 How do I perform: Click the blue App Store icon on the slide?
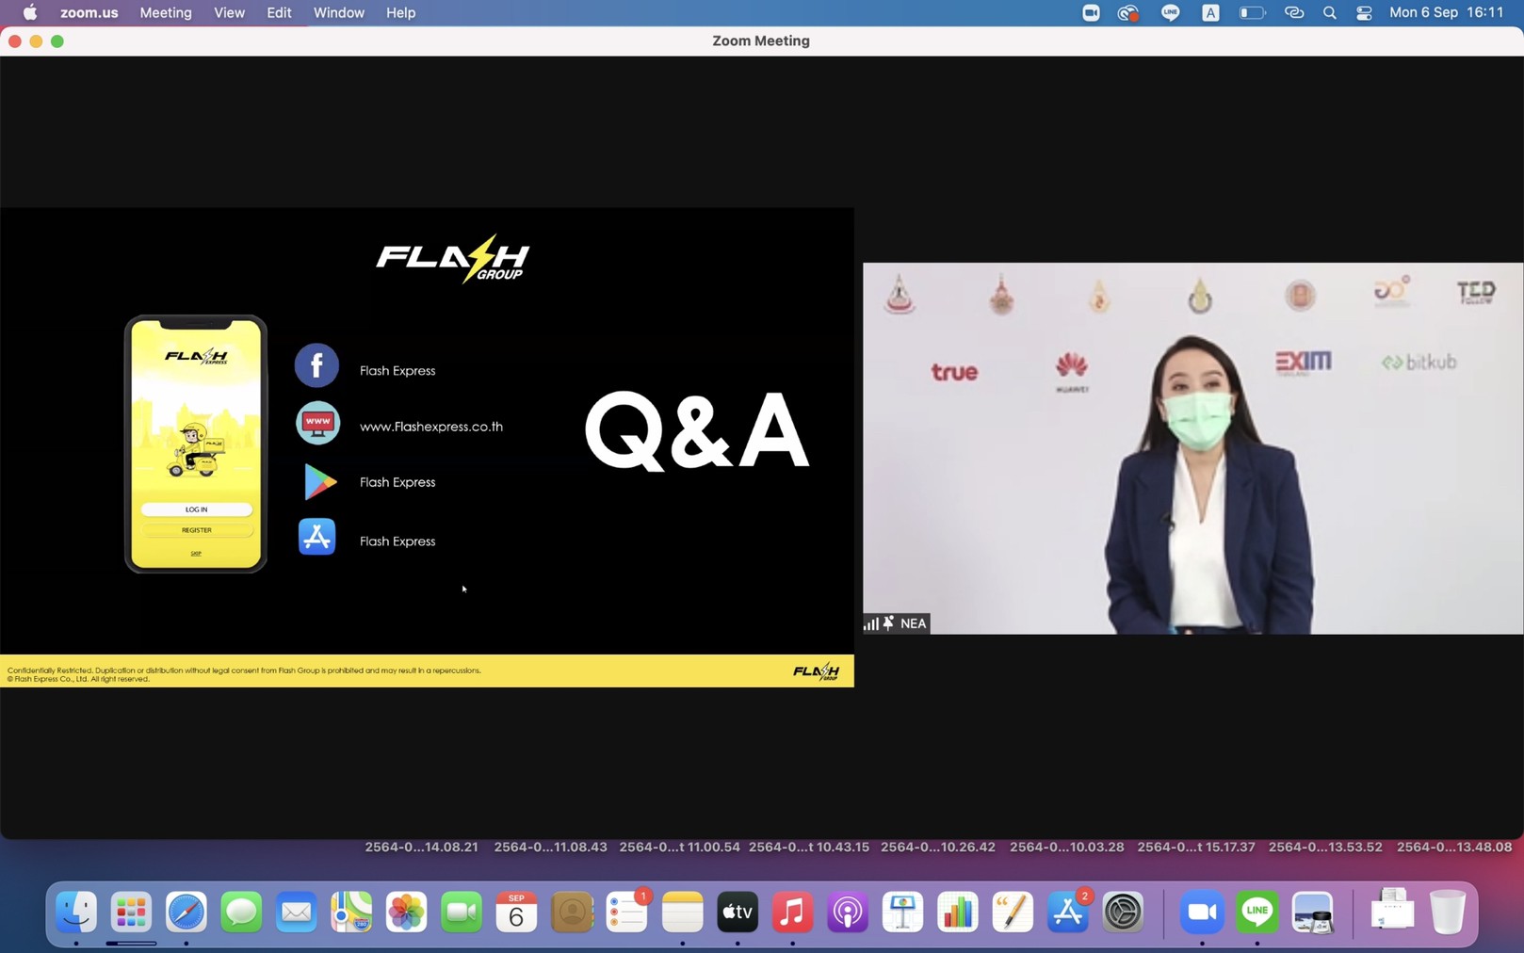(316, 538)
